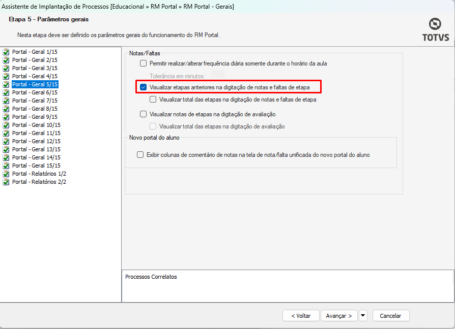Click checkmark icon beside Portal - Geral 3/15

pos(6,69)
